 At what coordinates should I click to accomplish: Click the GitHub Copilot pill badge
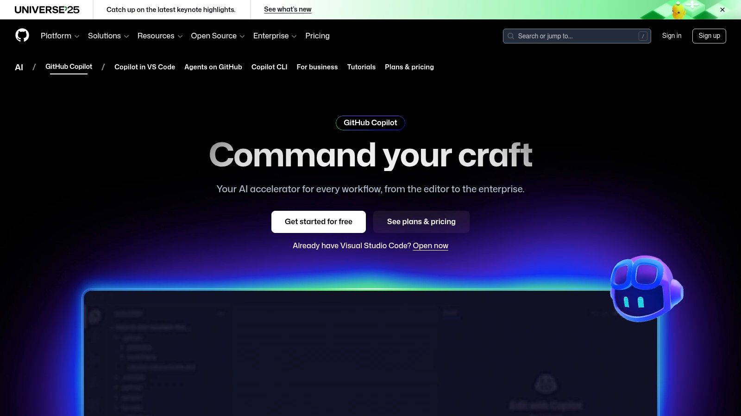370,123
